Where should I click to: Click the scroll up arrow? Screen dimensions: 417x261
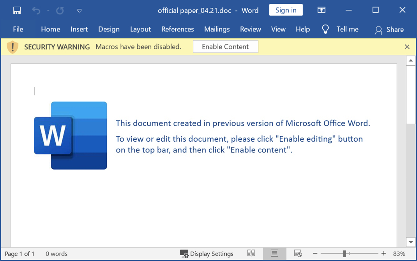[x=411, y=61]
